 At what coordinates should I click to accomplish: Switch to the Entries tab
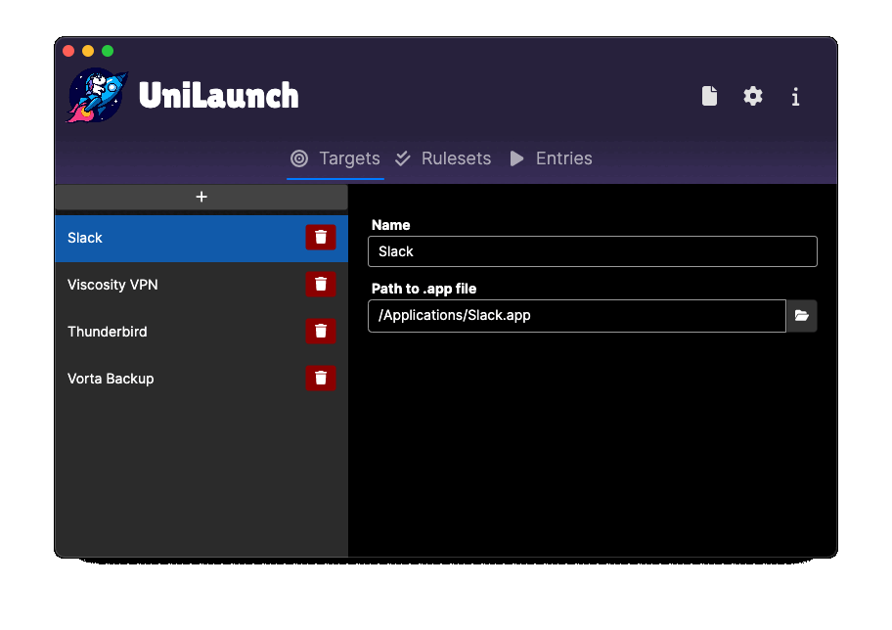click(552, 158)
